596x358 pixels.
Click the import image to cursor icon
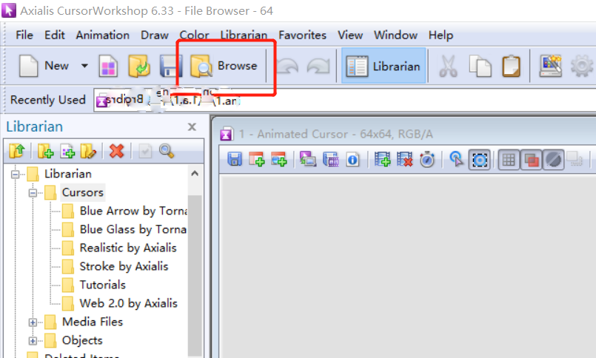pyautogui.click(x=307, y=159)
